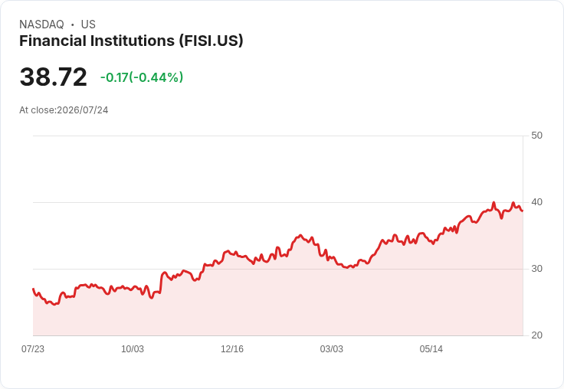Screen dimensions: 564x389
Task: Click the 12/16 x-axis date label
Action: [x=232, y=349]
